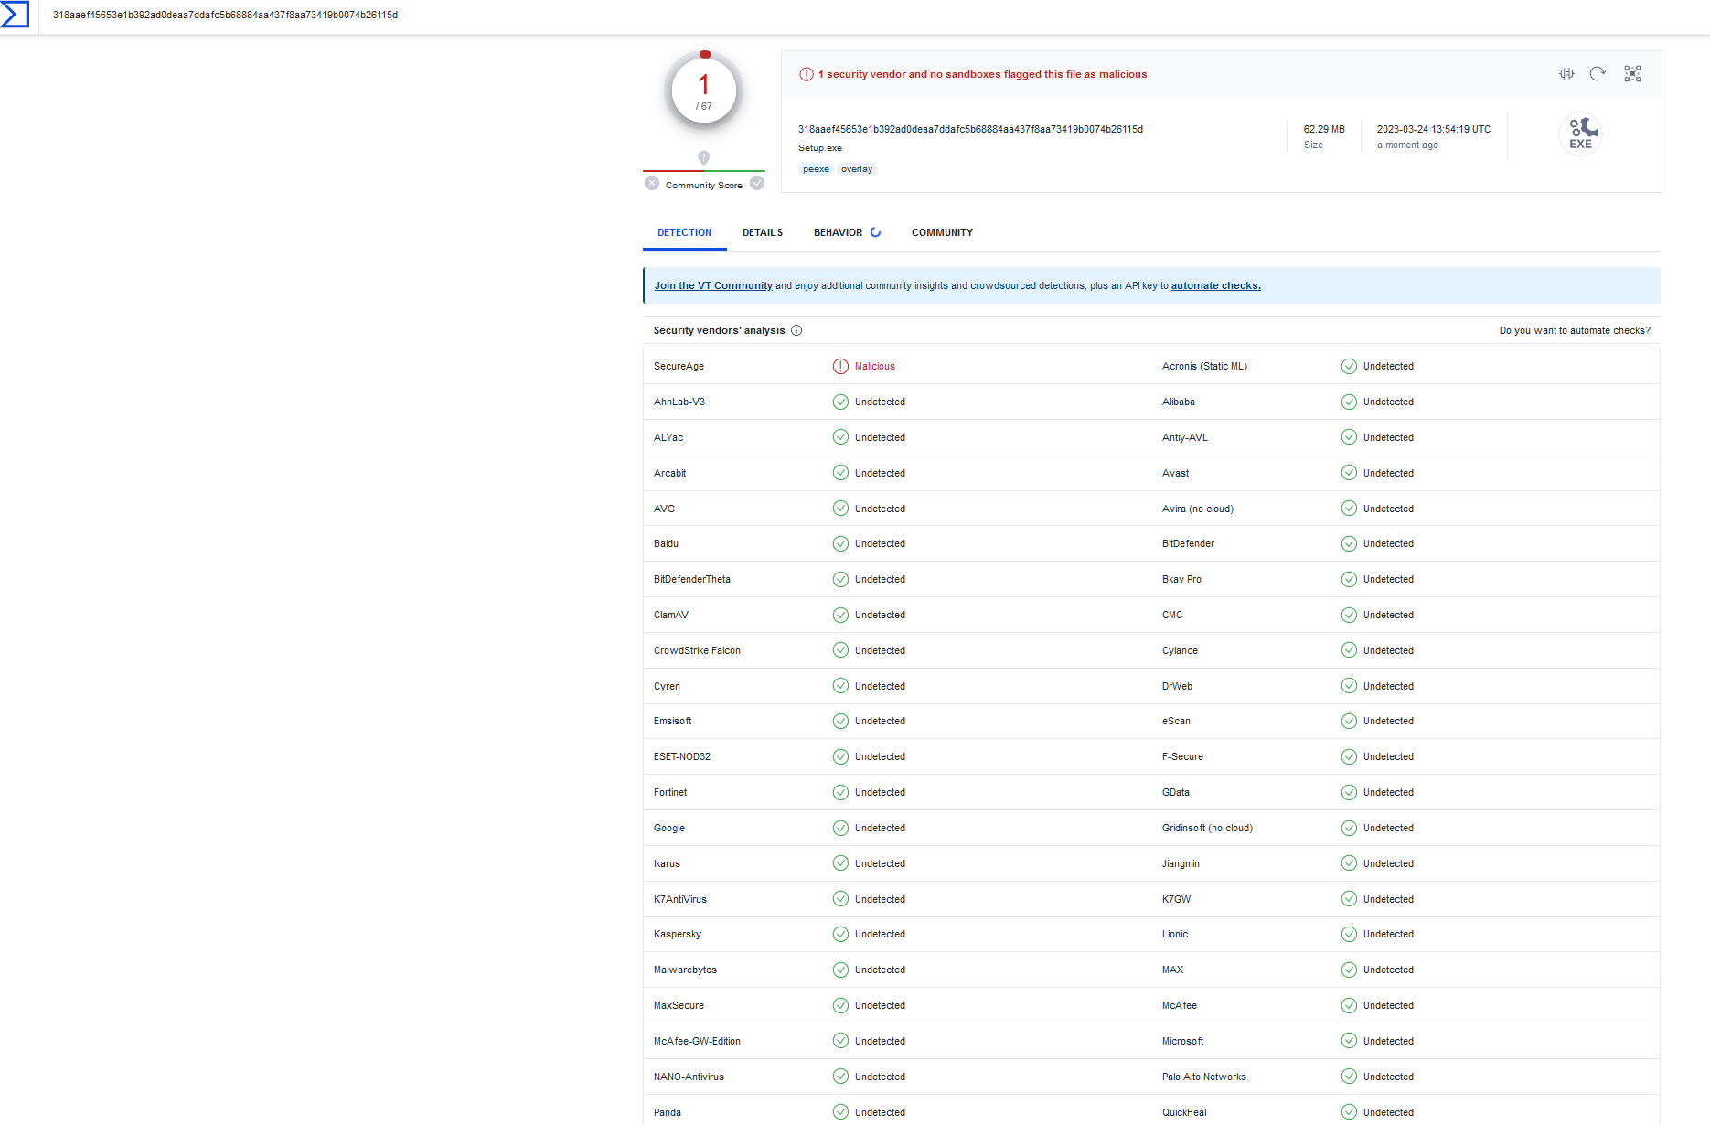Click the Undetected result for Fortinet
The image size is (1710, 1125).
(x=880, y=793)
